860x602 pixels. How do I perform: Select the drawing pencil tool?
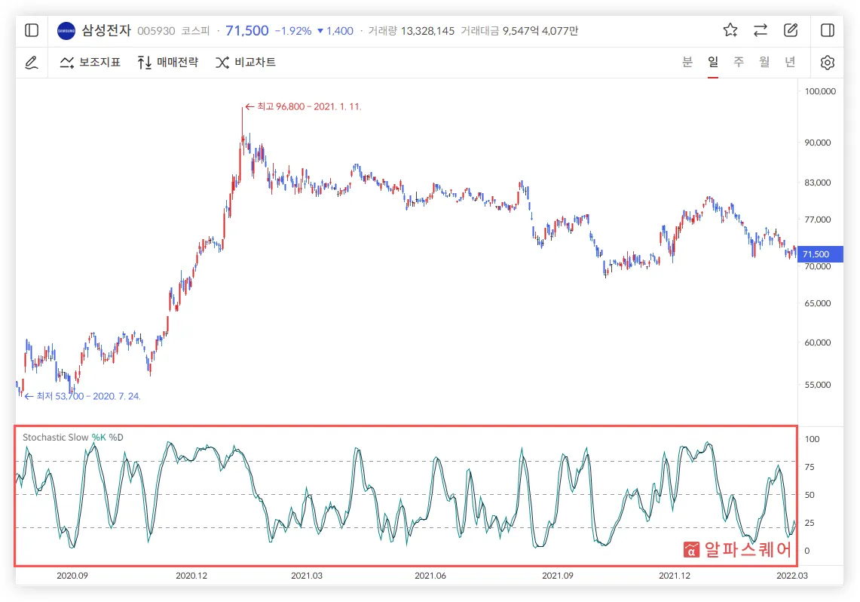tap(32, 63)
